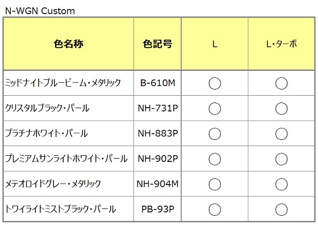
Task: Click the 色記号 column header
Action: [157, 44]
